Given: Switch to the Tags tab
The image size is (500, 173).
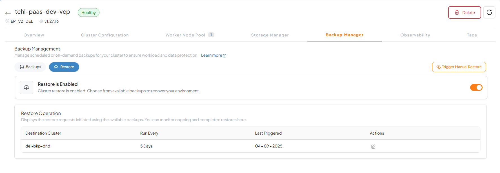Looking at the screenshot, I should point(472,35).
